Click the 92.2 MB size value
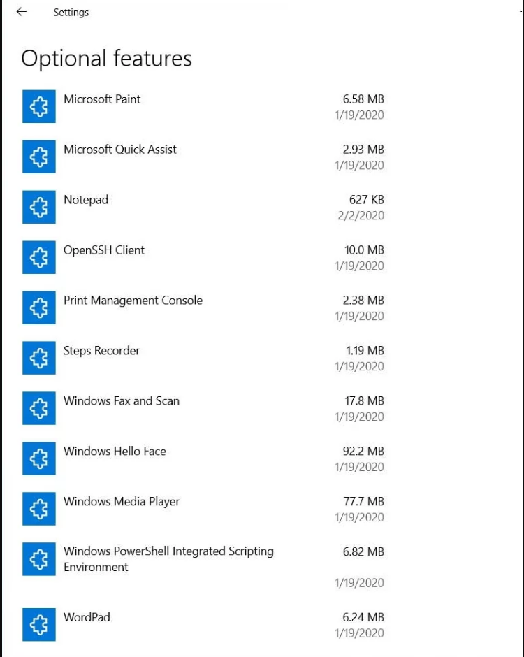The height and width of the screenshot is (657, 524). [x=363, y=452]
